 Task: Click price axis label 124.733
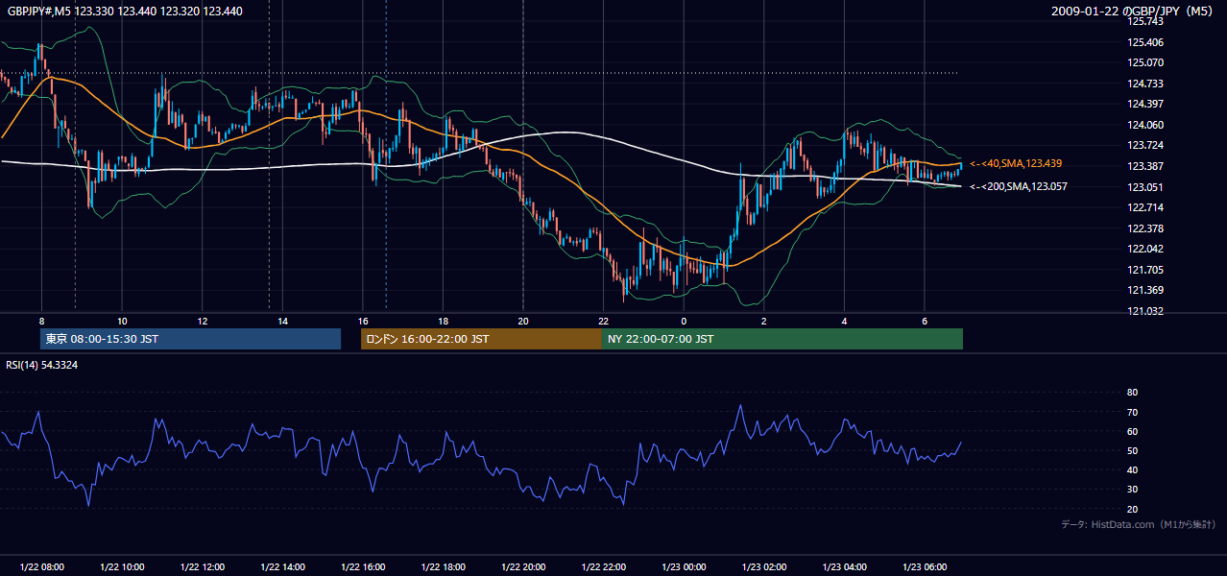coord(1144,84)
